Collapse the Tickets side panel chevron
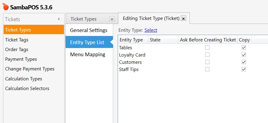 click(x=59, y=19)
